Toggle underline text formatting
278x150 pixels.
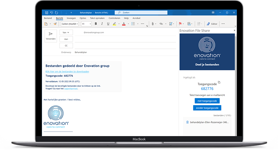click(108, 24)
